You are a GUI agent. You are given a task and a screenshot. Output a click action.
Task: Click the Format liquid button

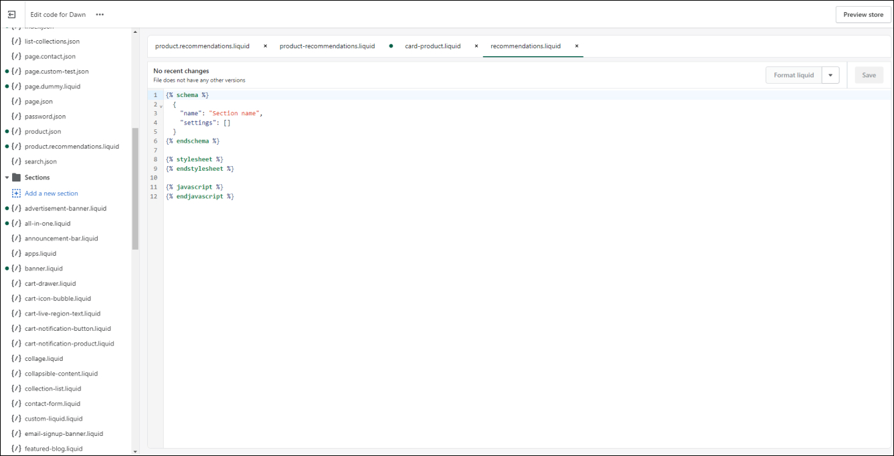pos(794,75)
